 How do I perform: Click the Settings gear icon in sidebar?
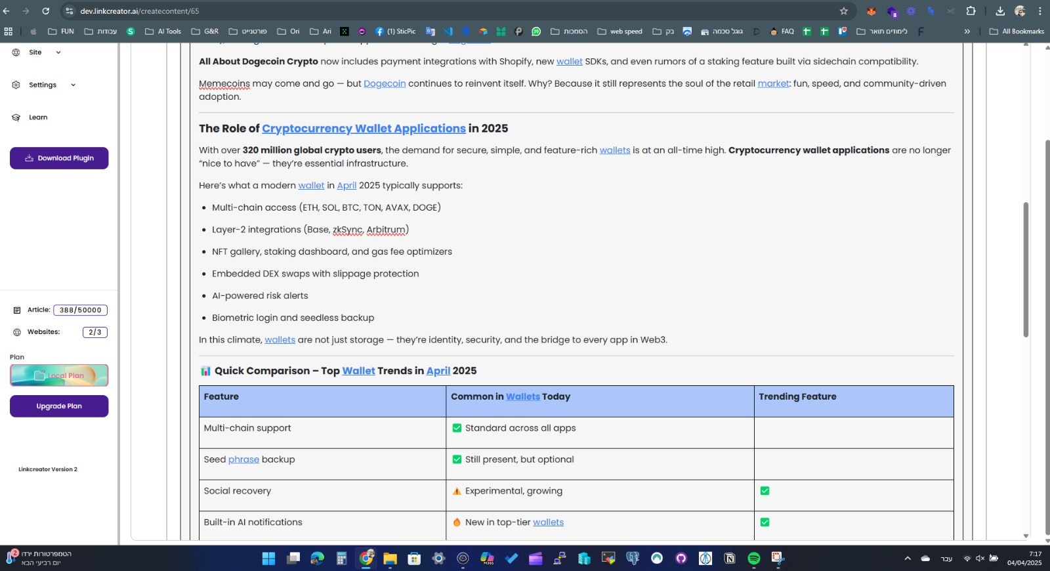pyautogui.click(x=16, y=85)
